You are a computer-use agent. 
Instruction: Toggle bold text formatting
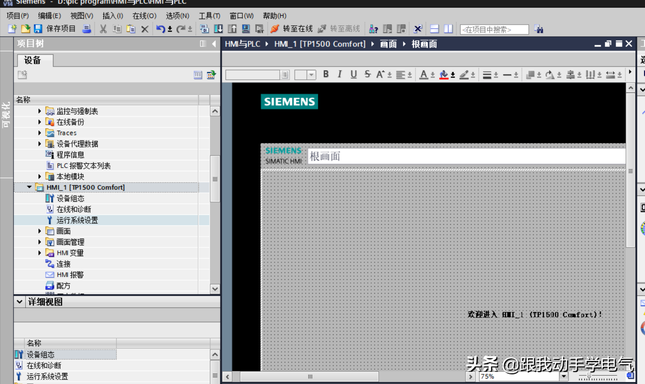tap(326, 74)
